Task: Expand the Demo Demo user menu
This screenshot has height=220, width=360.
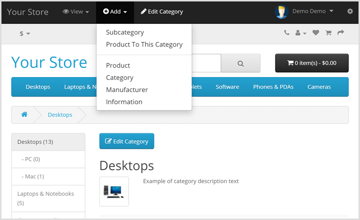Action: [312, 11]
